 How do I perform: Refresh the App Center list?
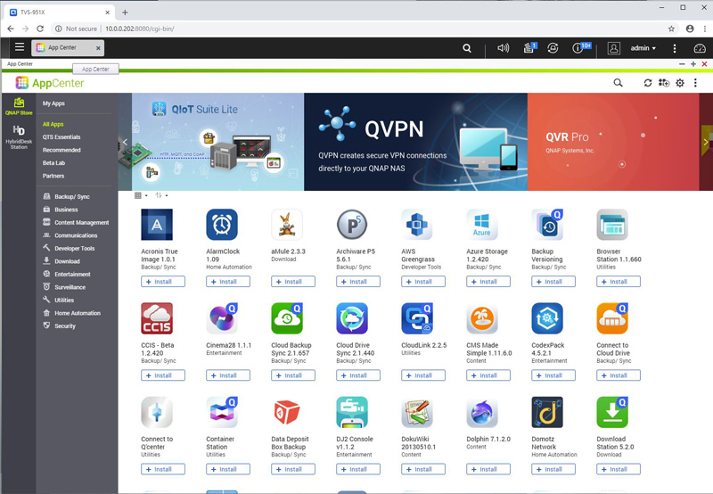tap(648, 83)
